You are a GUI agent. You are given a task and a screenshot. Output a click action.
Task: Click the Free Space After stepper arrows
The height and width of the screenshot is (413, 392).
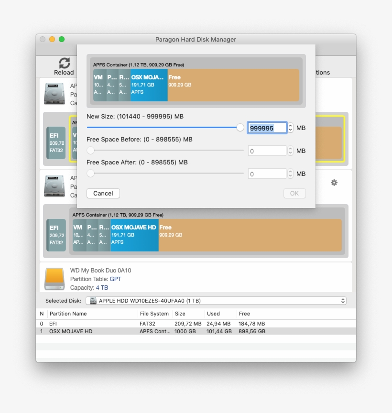(290, 174)
